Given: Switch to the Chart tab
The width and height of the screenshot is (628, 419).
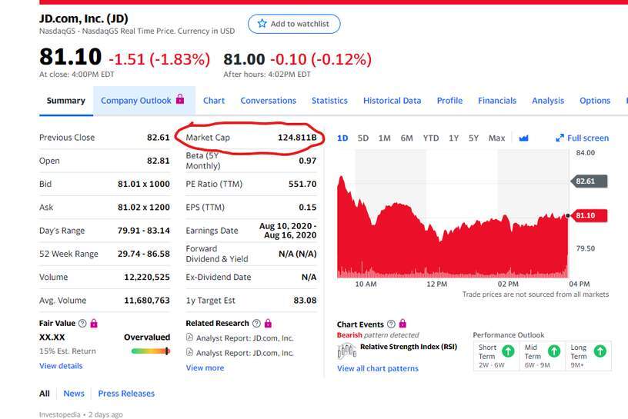Looking at the screenshot, I should (x=214, y=101).
